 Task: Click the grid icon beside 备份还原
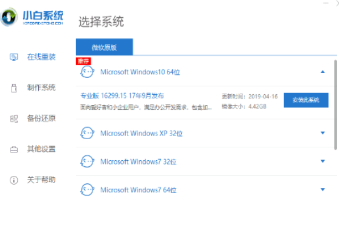coord(14,118)
